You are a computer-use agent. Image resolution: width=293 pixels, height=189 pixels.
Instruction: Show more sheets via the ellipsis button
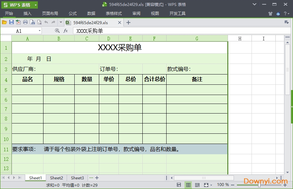click(x=91, y=178)
